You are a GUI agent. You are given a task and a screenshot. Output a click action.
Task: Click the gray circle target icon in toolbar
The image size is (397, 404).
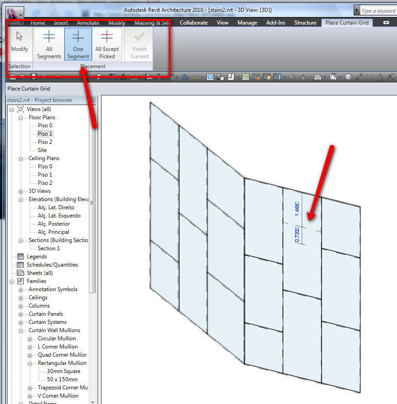coord(292,77)
